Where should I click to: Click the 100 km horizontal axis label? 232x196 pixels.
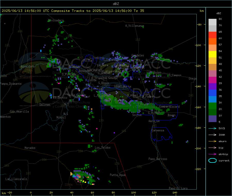(134, 192)
